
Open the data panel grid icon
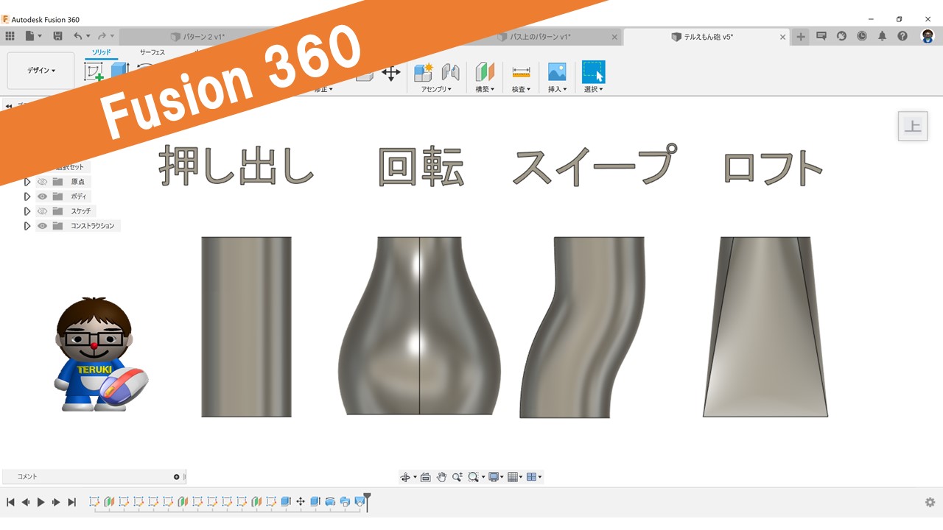coord(10,36)
